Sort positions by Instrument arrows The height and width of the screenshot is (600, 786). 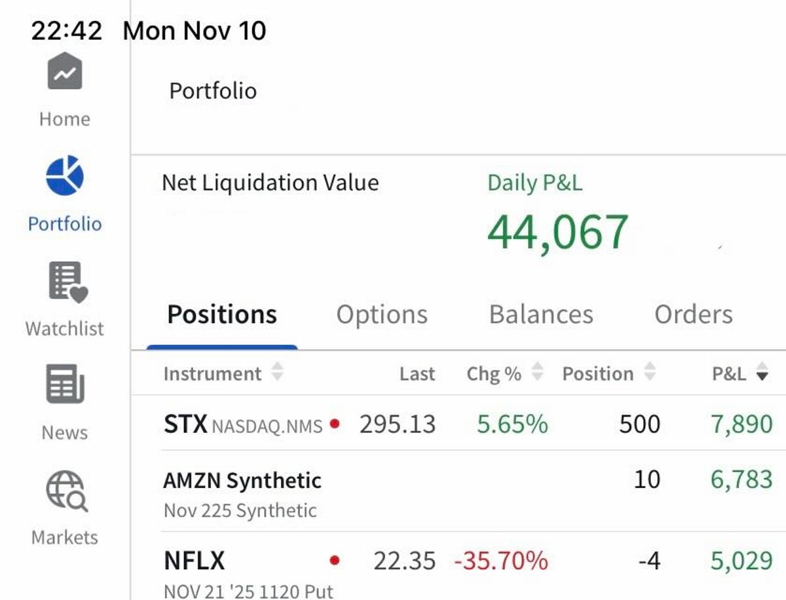point(277,373)
